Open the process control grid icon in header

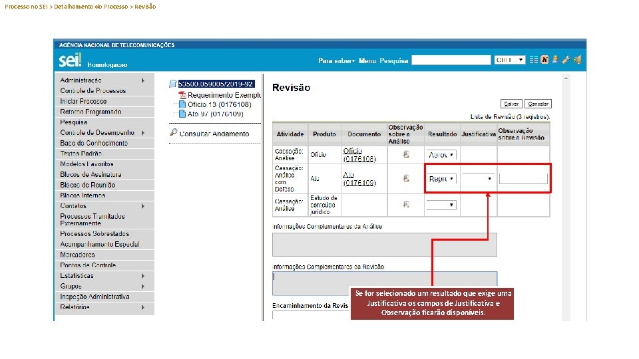coord(533,60)
